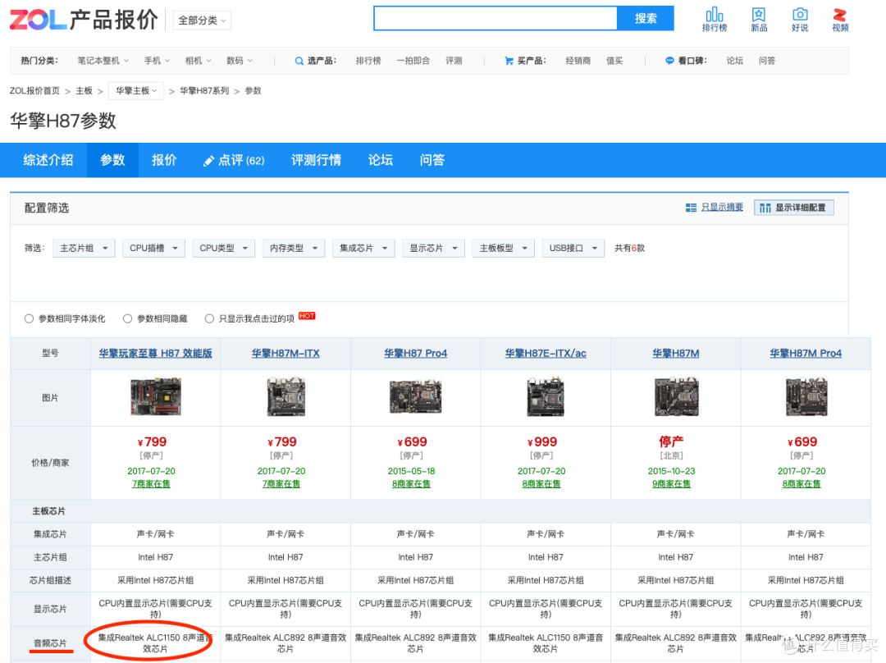Open the CPU插槽 filter dropdown
The height and width of the screenshot is (663, 886).
(x=153, y=248)
